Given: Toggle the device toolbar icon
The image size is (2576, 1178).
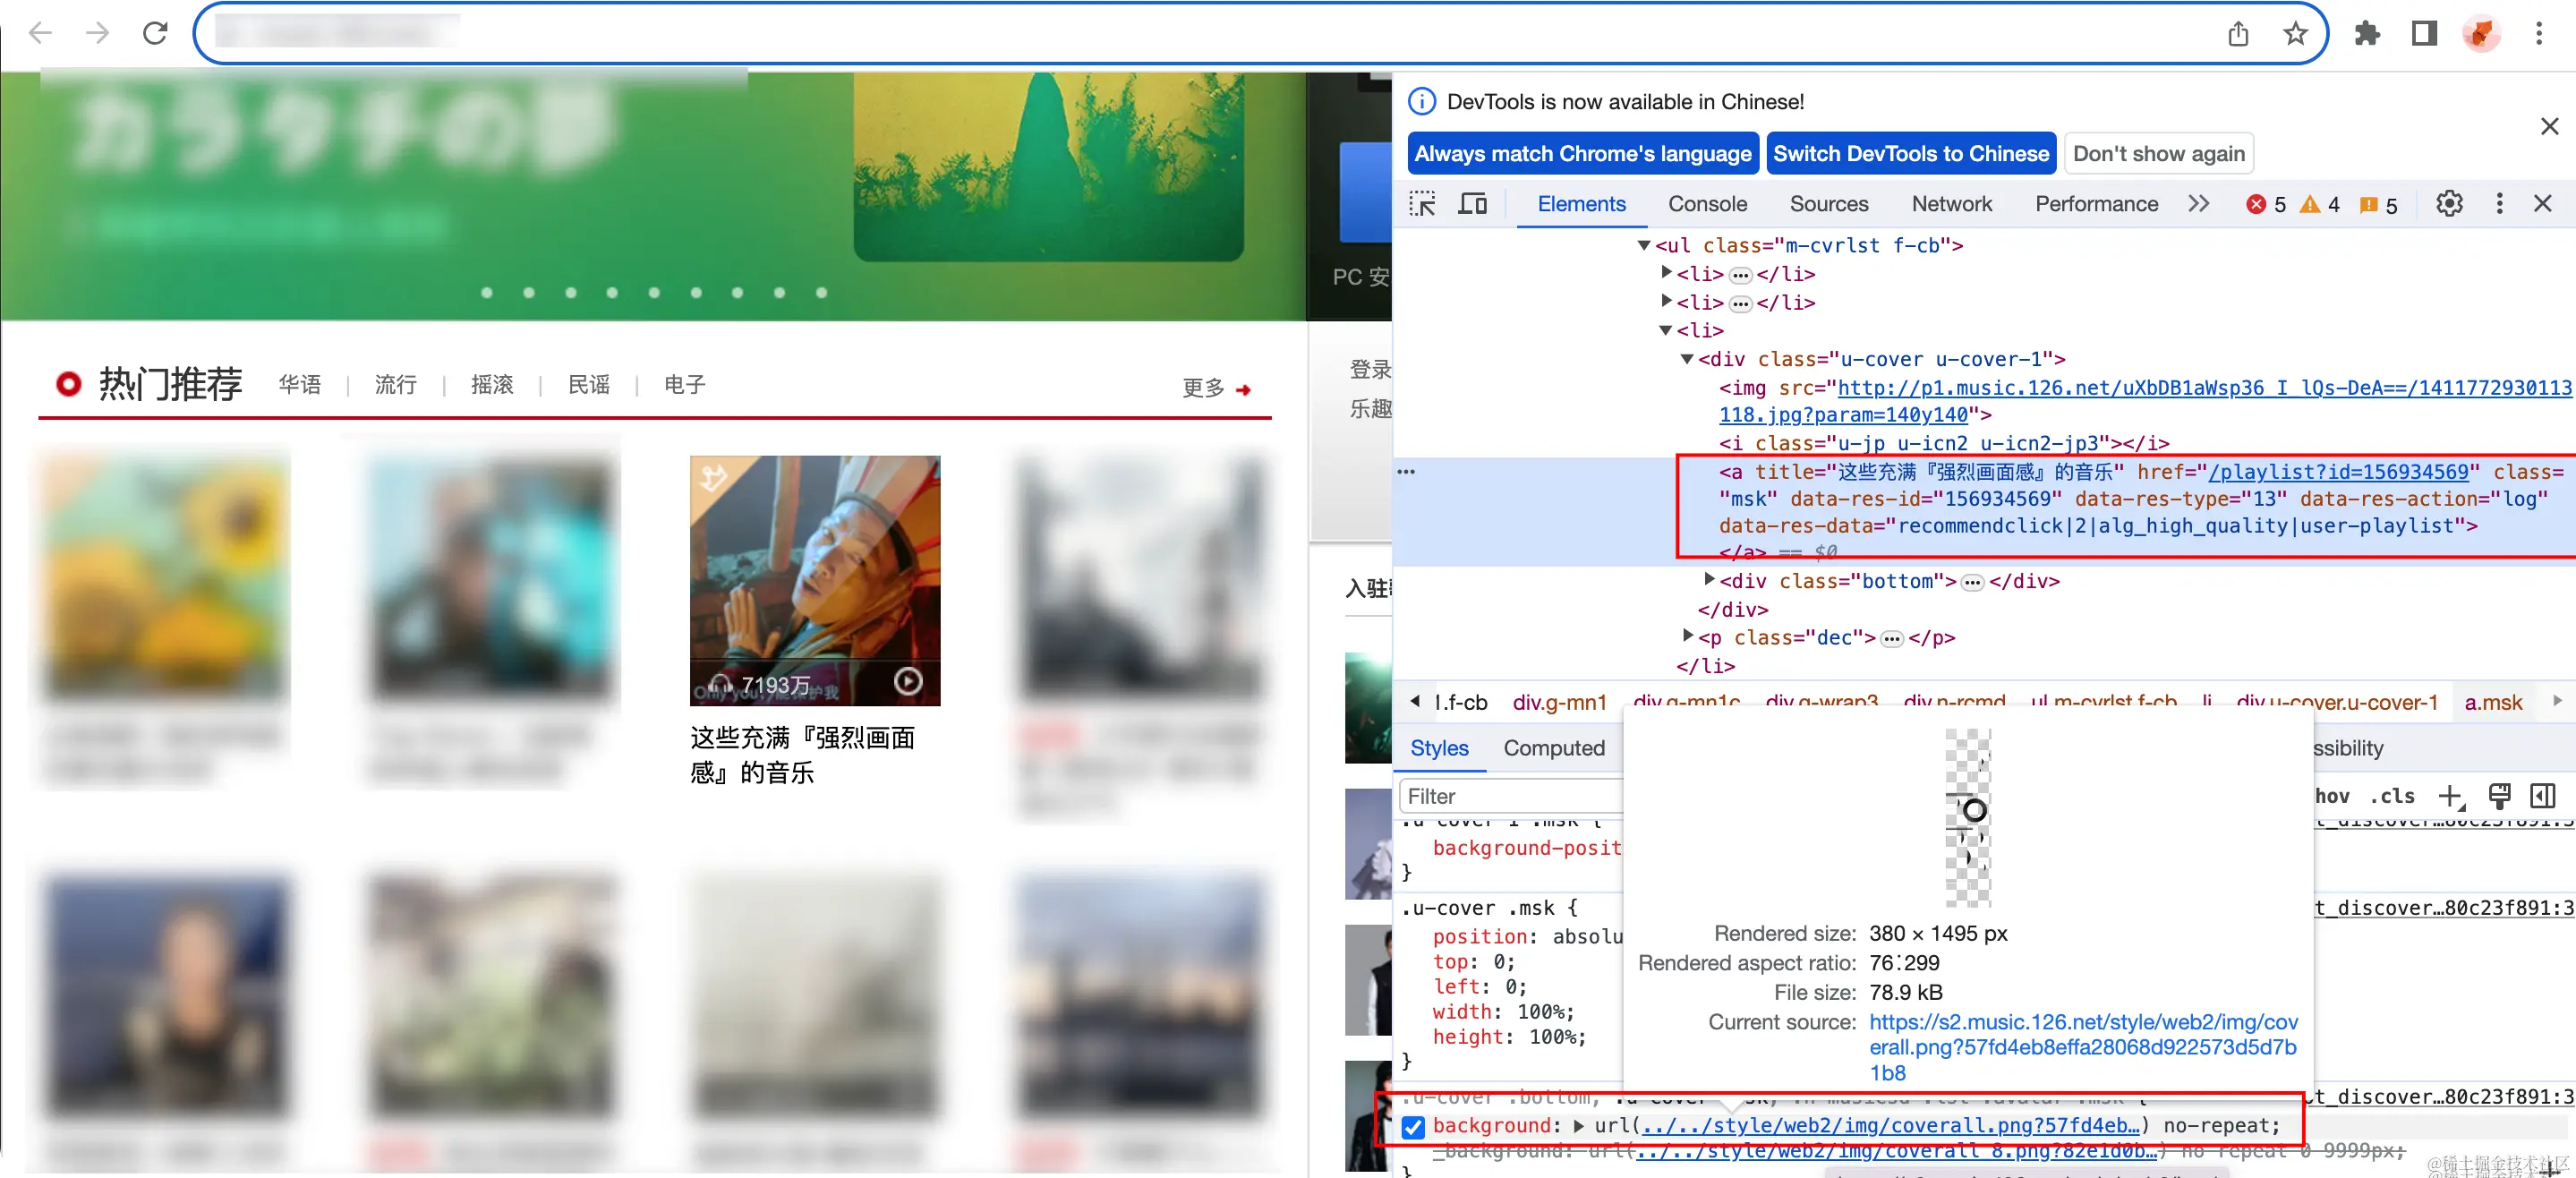Looking at the screenshot, I should pyautogui.click(x=1472, y=204).
